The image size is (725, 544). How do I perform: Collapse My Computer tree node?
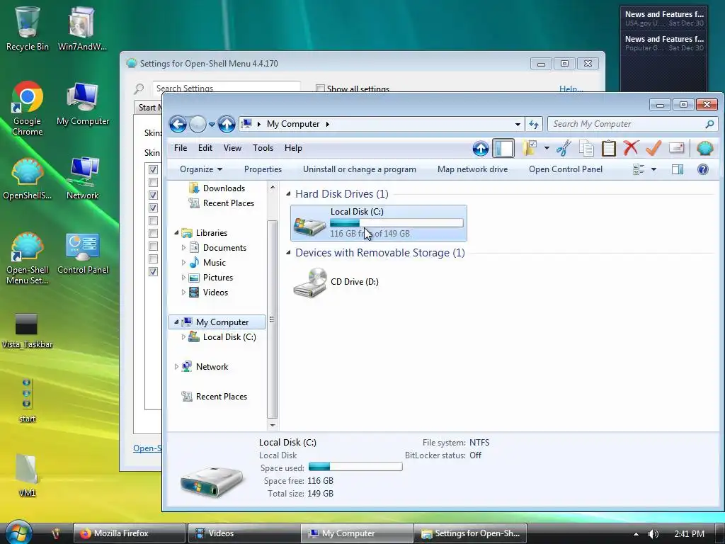coord(176,322)
